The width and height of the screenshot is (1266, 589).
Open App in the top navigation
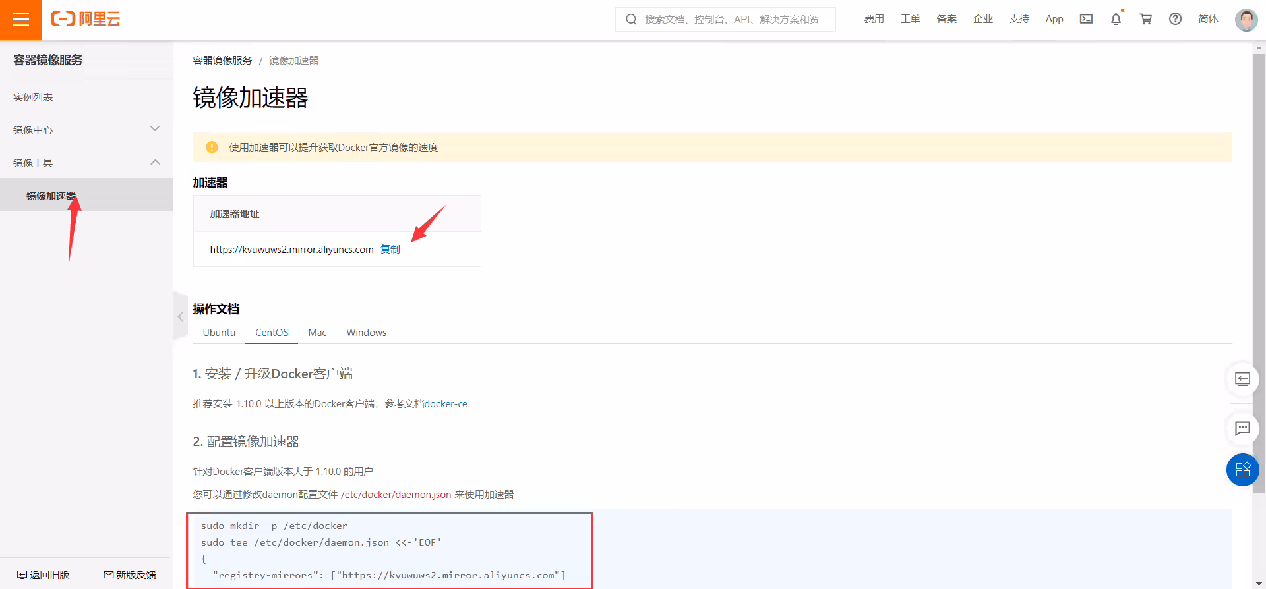click(x=1054, y=19)
